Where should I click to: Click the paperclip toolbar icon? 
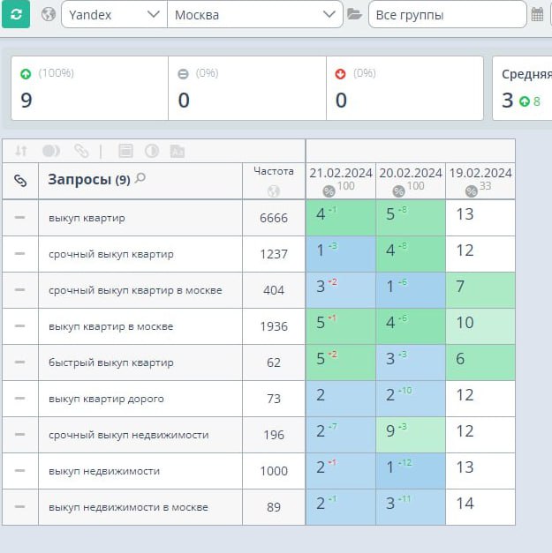pyautogui.click(x=81, y=151)
